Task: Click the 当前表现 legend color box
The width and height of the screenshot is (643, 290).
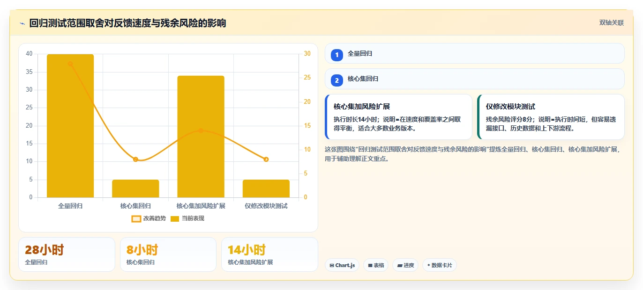Action: (x=175, y=218)
